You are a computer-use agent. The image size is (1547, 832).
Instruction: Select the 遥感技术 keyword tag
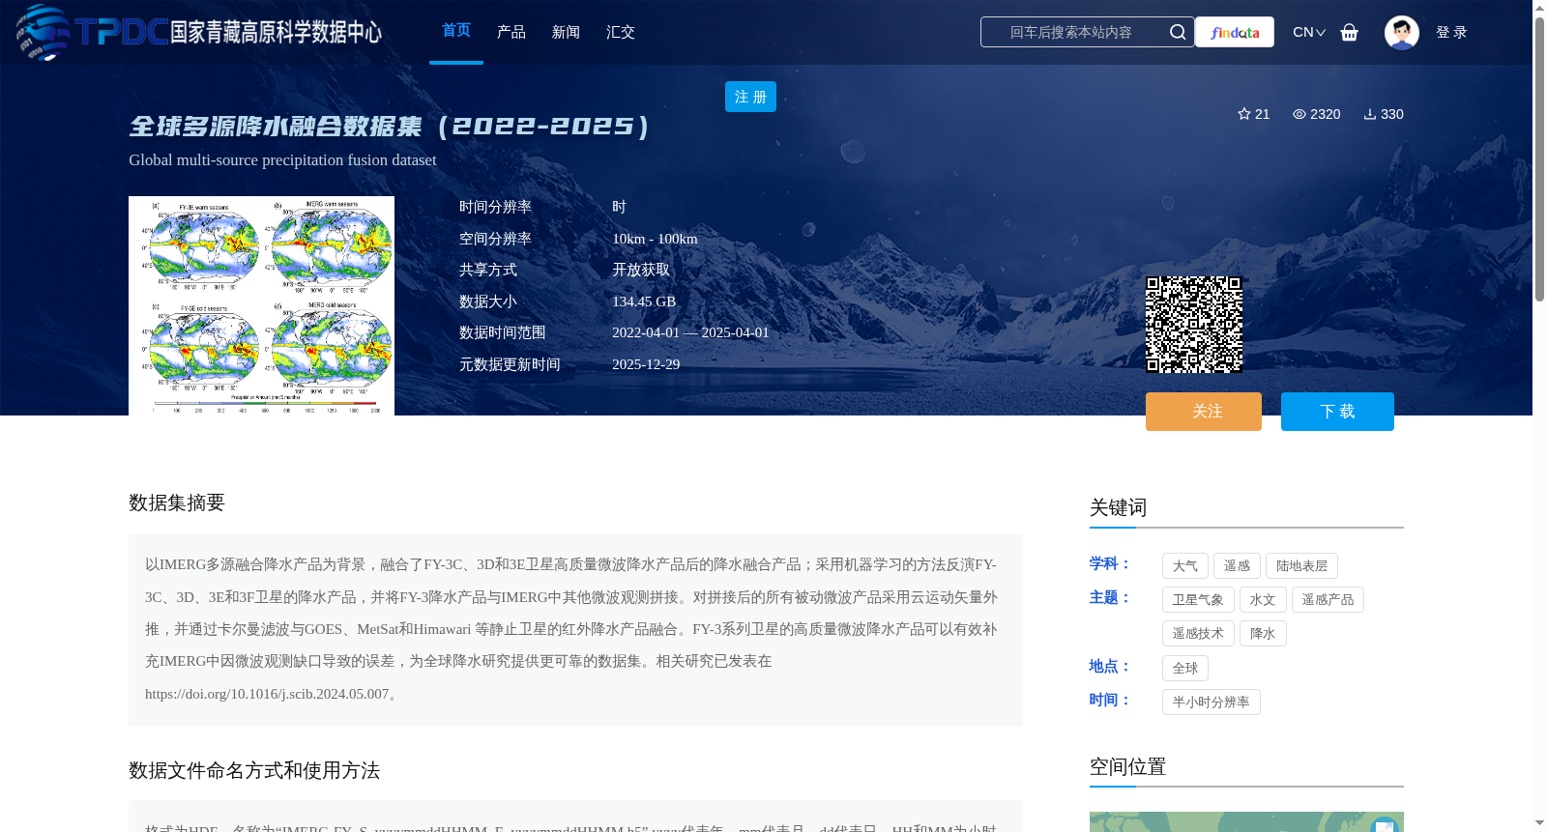point(1198,634)
